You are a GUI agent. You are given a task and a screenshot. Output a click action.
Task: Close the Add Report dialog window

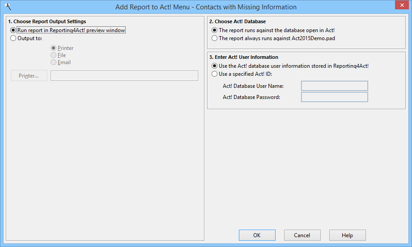402,5
